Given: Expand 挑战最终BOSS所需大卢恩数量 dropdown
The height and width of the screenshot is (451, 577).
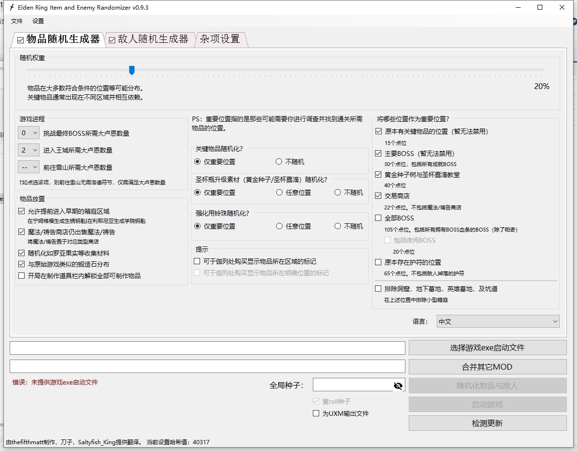Looking at the screenshot, I should coord(29,133).
